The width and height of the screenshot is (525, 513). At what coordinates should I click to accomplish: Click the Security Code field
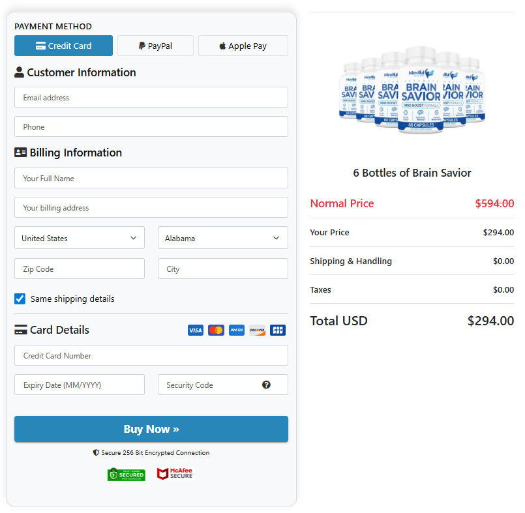point(222,385)
